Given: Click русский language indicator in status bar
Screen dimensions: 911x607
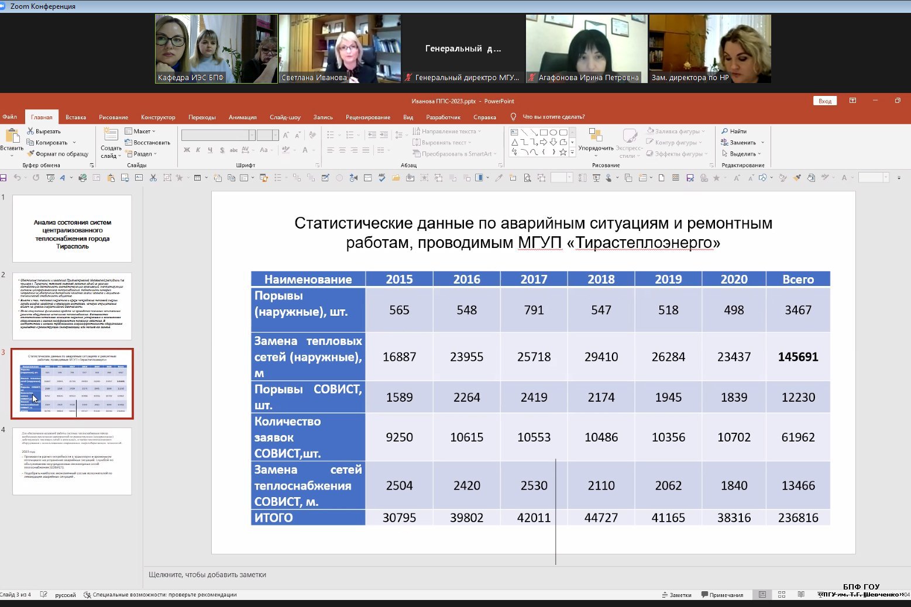Looking at the screenshot, I should (x=66, y=595).
